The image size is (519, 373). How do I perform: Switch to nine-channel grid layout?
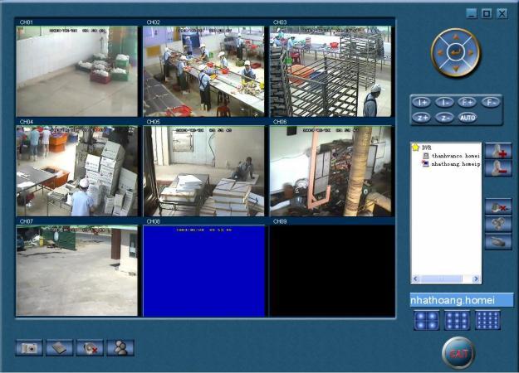(457, 320)
